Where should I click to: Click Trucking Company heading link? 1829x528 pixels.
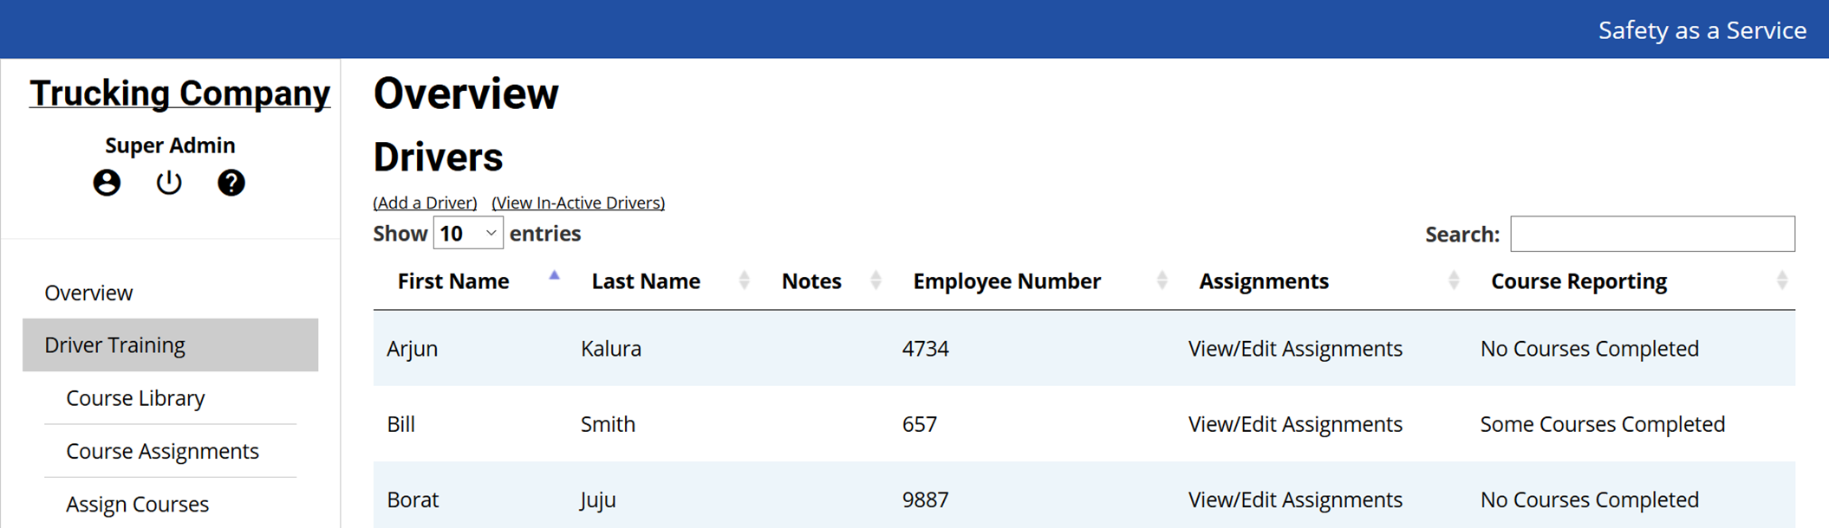click(x=179, y=93)
